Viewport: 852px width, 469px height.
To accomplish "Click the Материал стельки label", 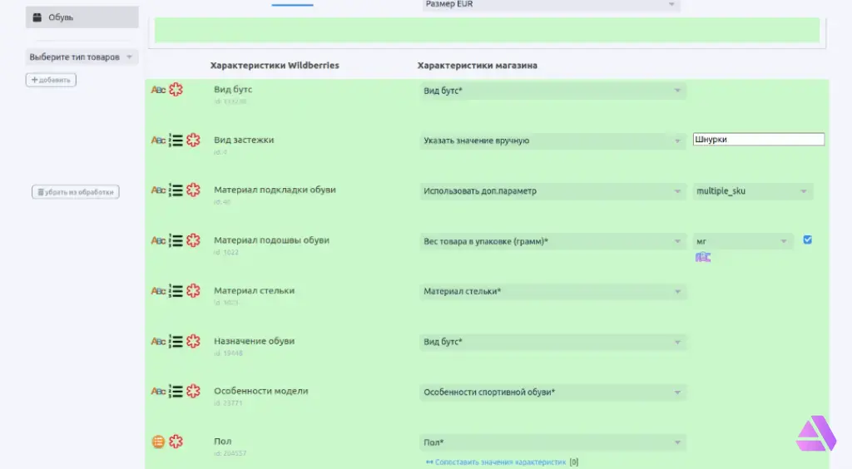I will coord(255,291).
